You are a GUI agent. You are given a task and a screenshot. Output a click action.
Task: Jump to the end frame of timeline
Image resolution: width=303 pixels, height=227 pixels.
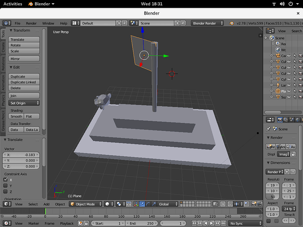223,223
